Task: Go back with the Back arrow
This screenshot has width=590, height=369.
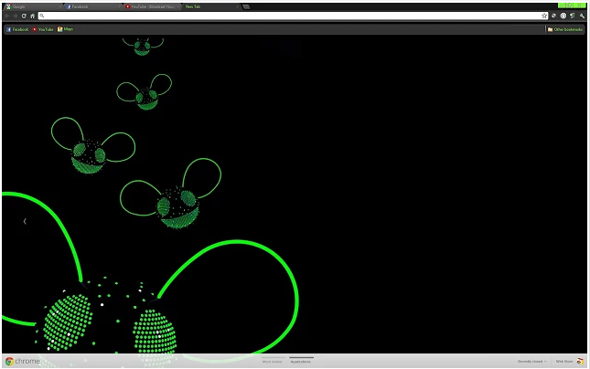Action: pos(6,16)
